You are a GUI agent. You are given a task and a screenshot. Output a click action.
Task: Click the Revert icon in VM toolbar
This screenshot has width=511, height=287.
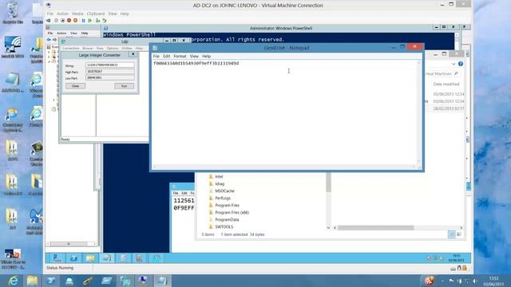[x=105, y=21]
